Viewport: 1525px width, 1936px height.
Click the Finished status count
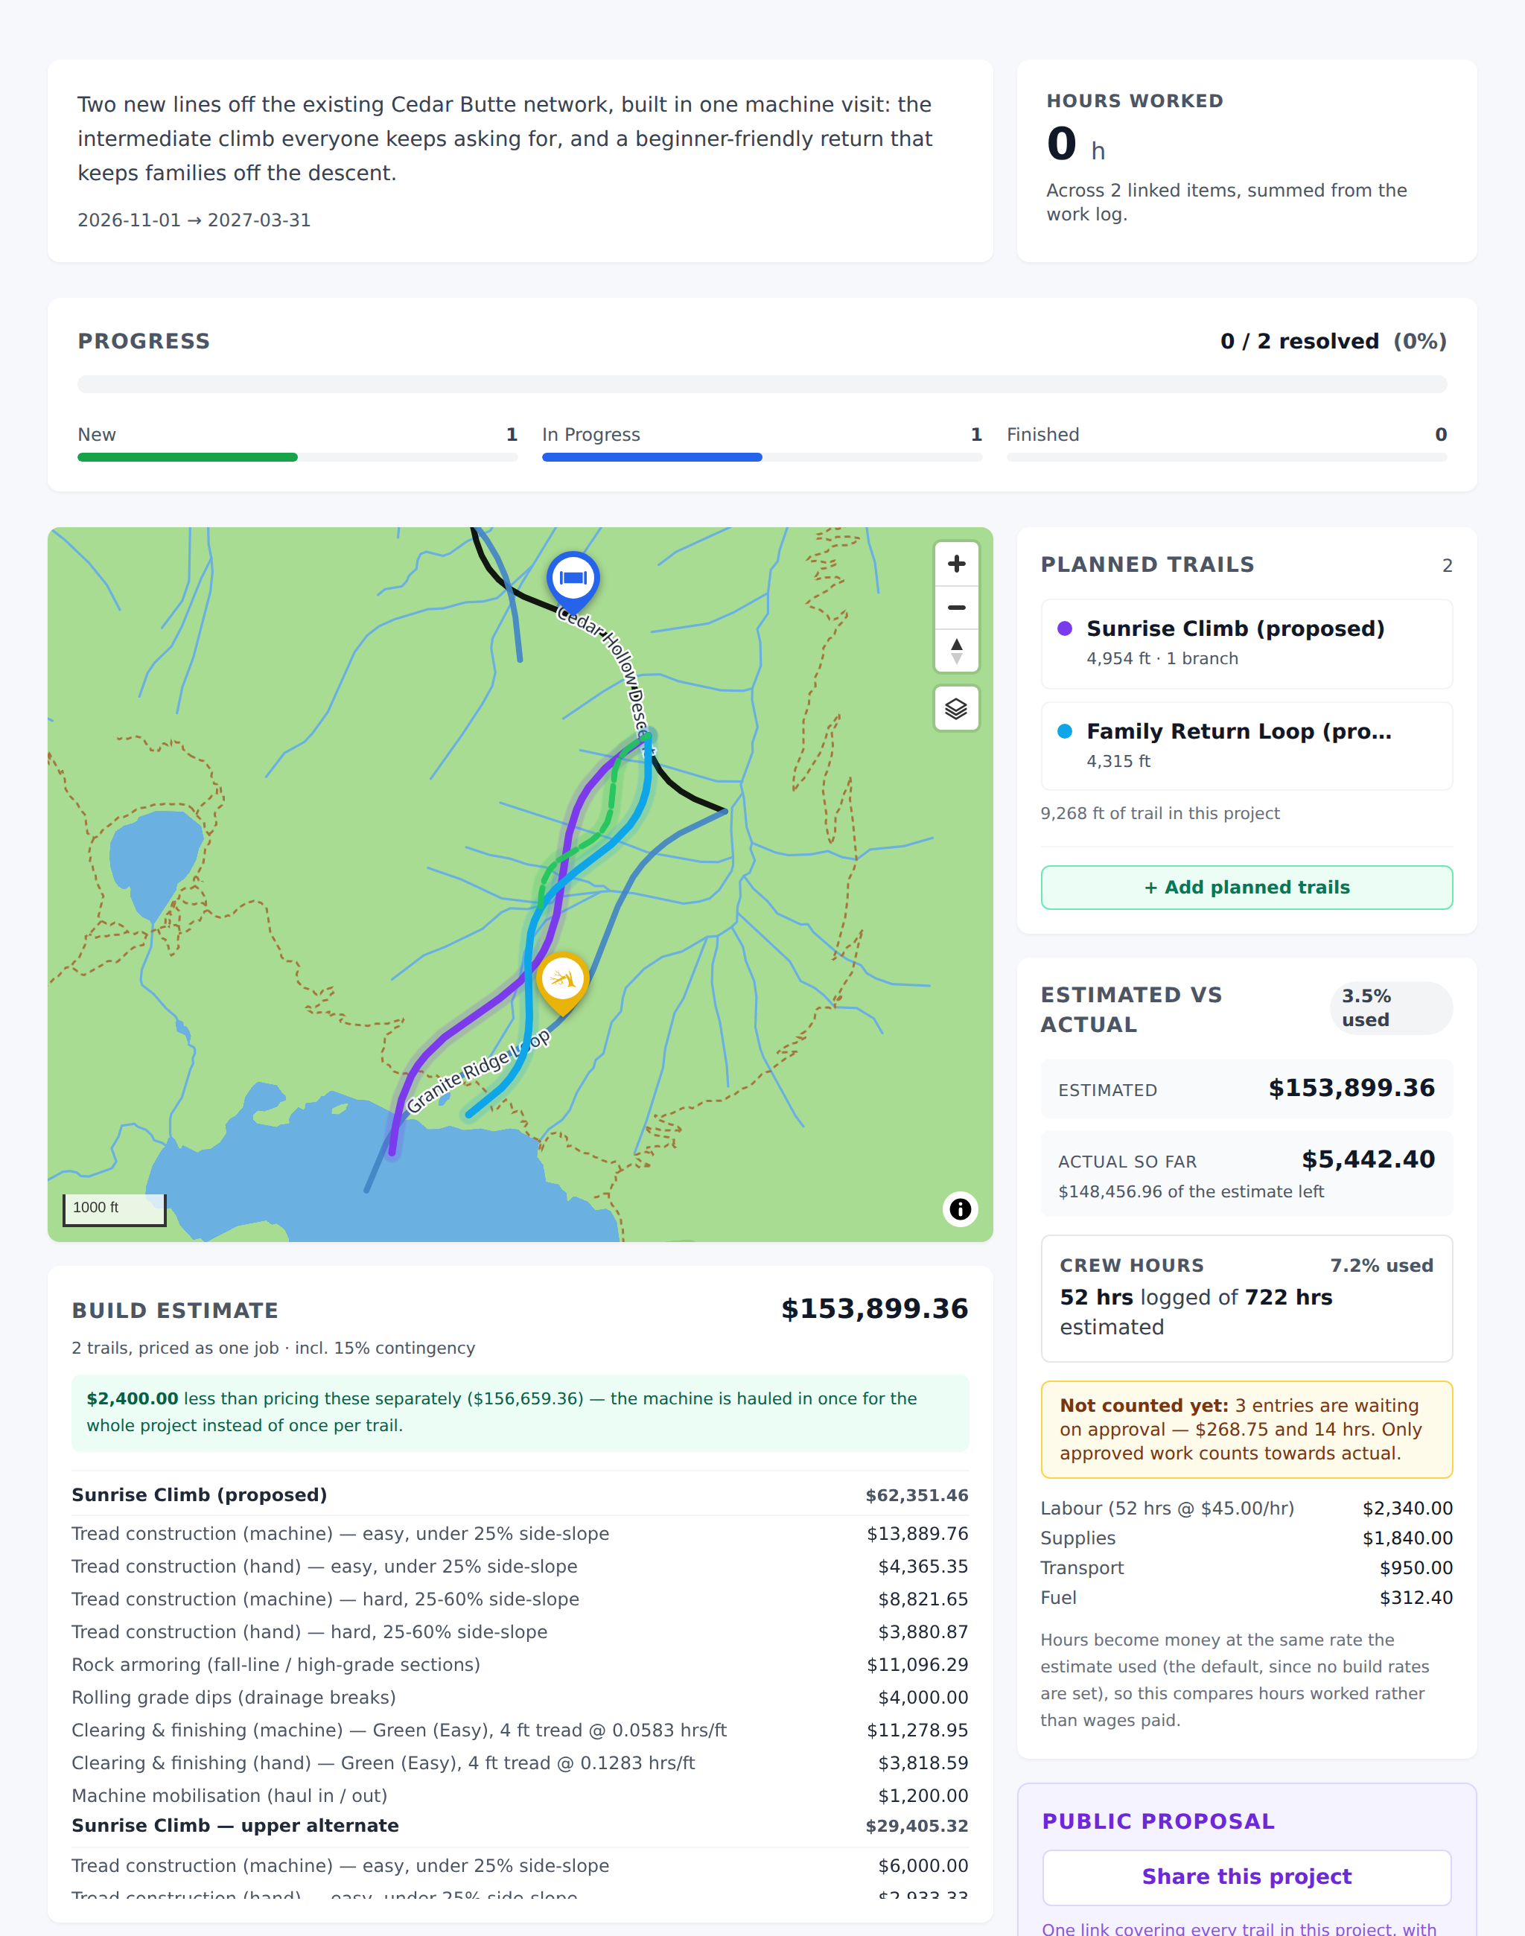coord(1440,435)
